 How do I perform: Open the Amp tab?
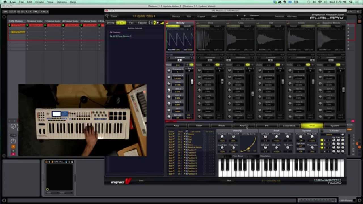(176, 126)
